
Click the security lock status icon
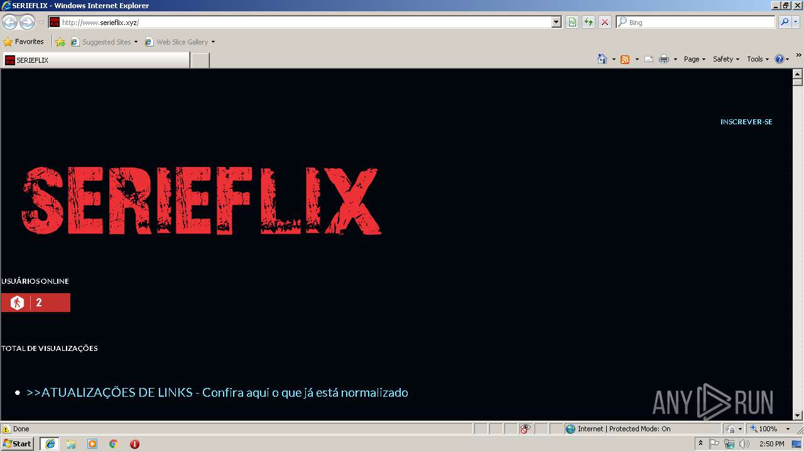click(731, 429)
